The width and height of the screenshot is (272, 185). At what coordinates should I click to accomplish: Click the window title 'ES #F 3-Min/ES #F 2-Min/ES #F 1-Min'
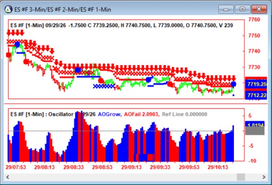63,10
